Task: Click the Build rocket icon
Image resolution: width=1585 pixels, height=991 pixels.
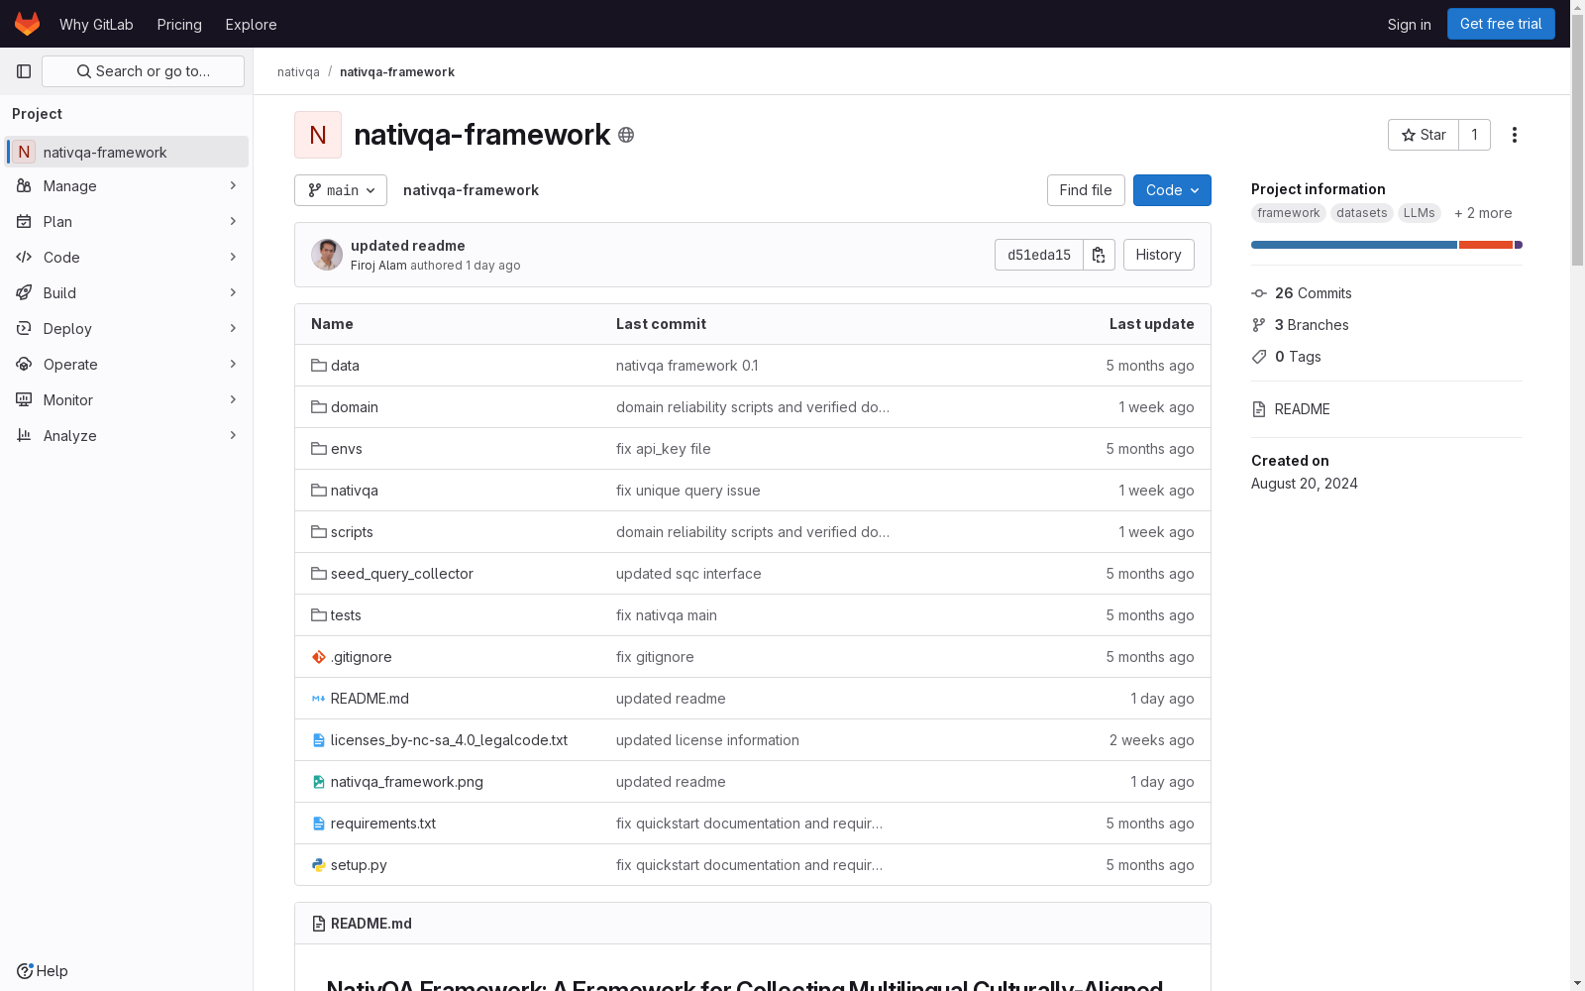Action: click(x=24, y=293)
